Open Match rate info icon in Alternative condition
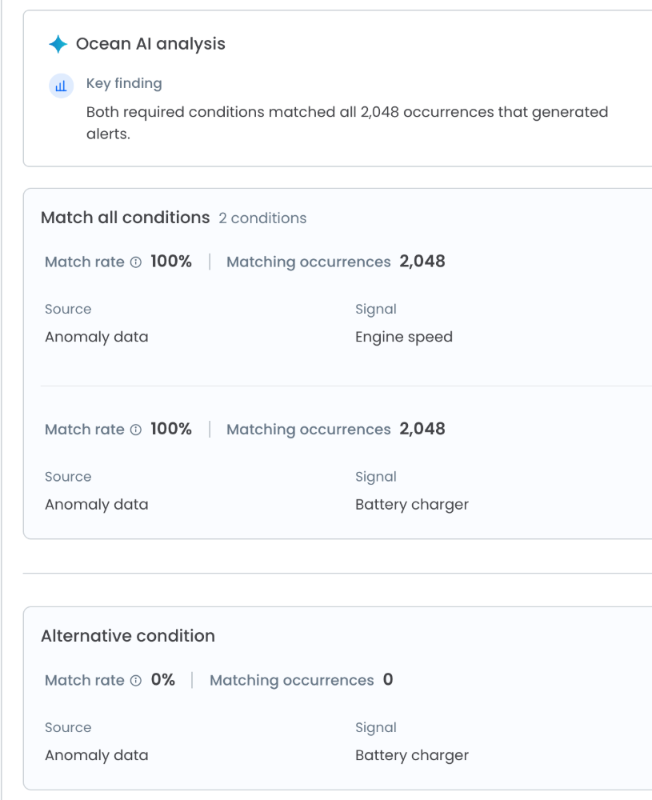This screenshot has height=800, width=652. (x=136, y=681)
